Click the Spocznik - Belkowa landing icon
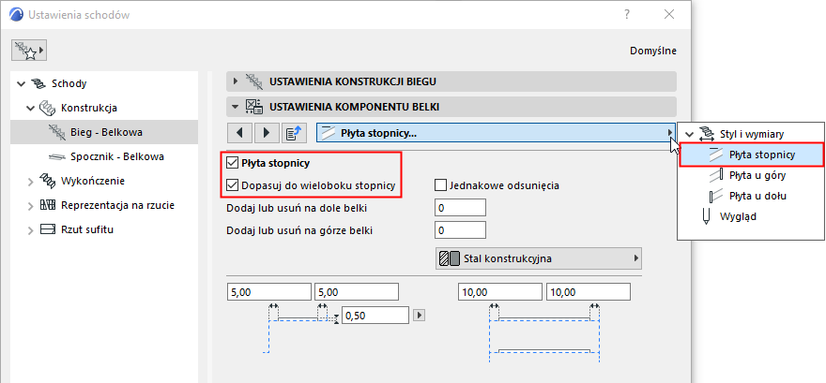Screen dimensions: 826x383 coord(57,156)
